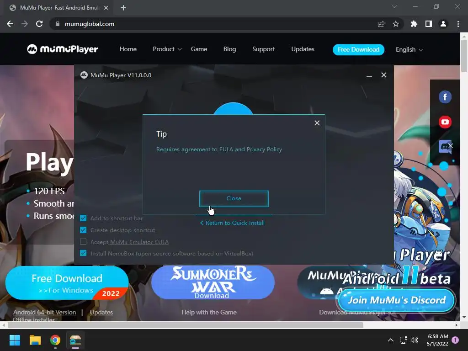
Task: Open the Chrome extensions puzzle icon
Action: (x=414, y=24)
